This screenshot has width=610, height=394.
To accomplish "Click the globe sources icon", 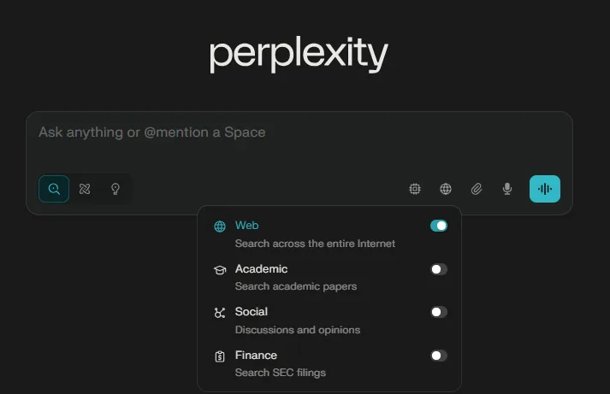I will 446,189.
